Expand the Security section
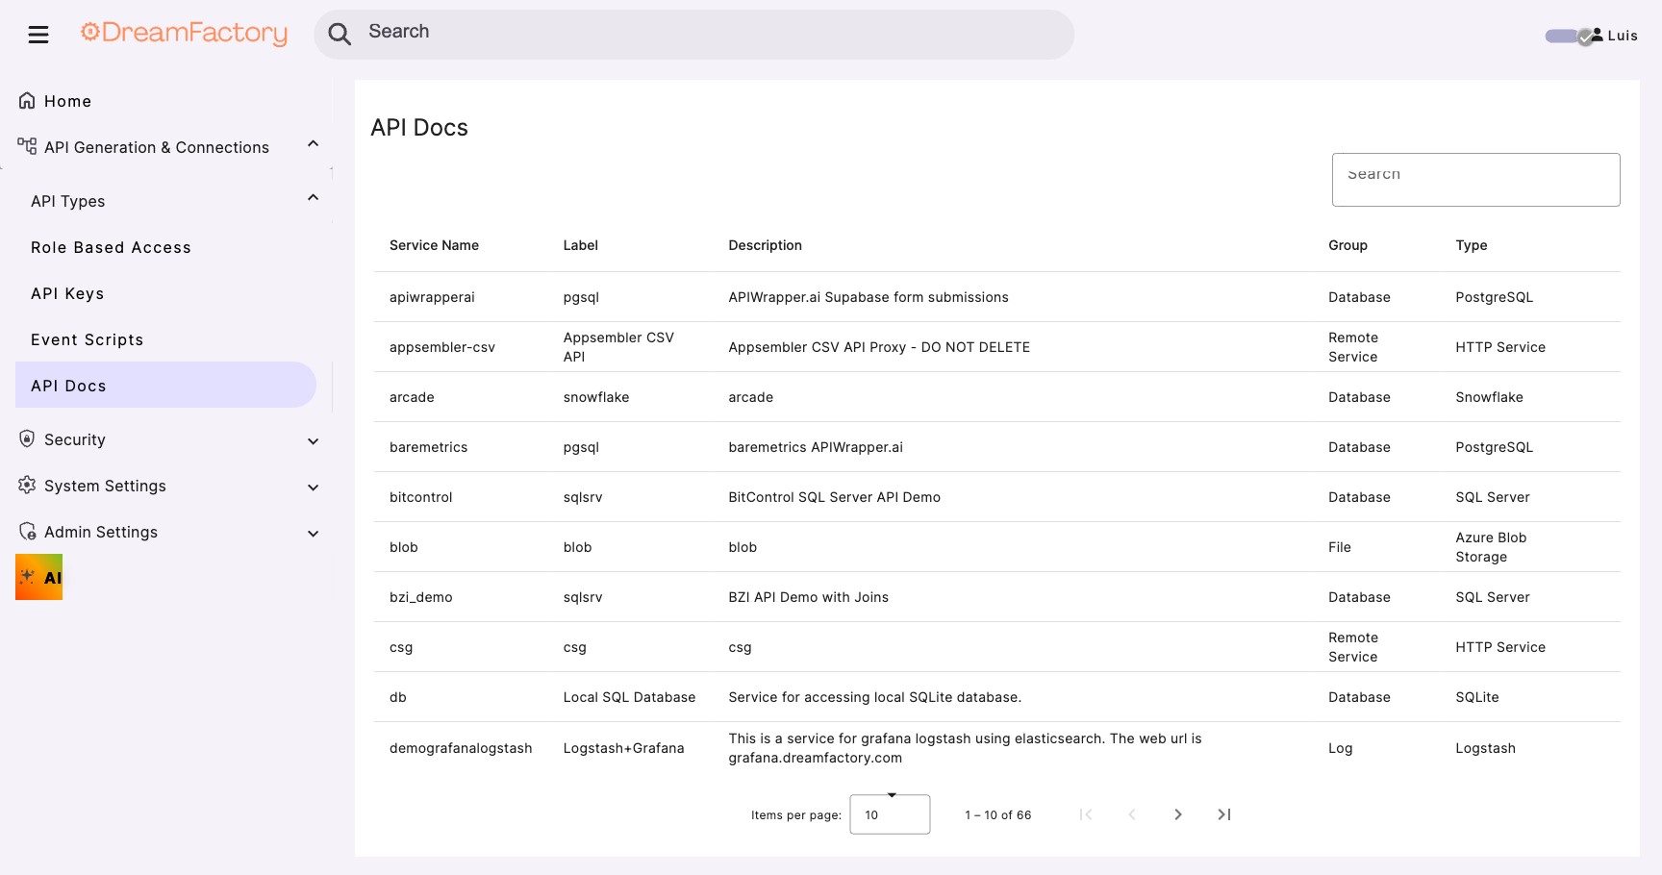 coord(313,440)
